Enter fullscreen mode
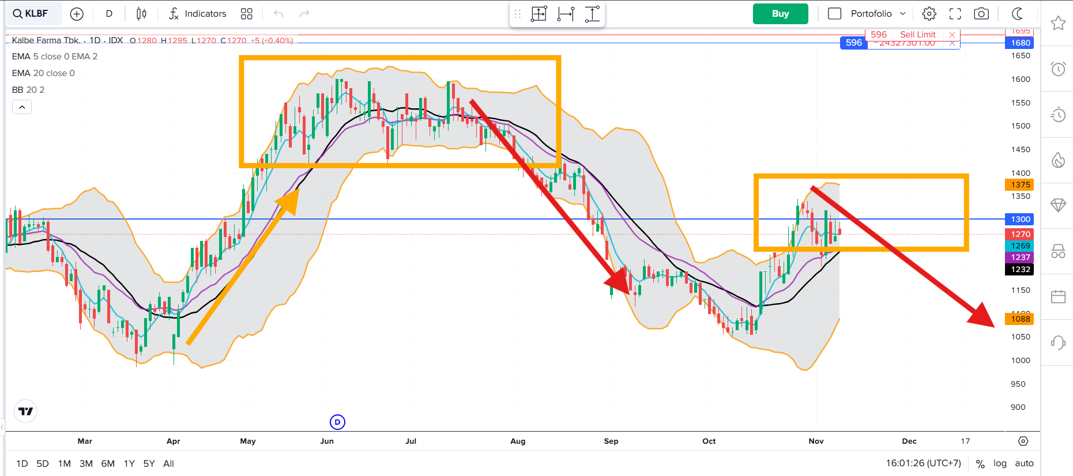1073x476 pixels. click(x=955, y=14)
